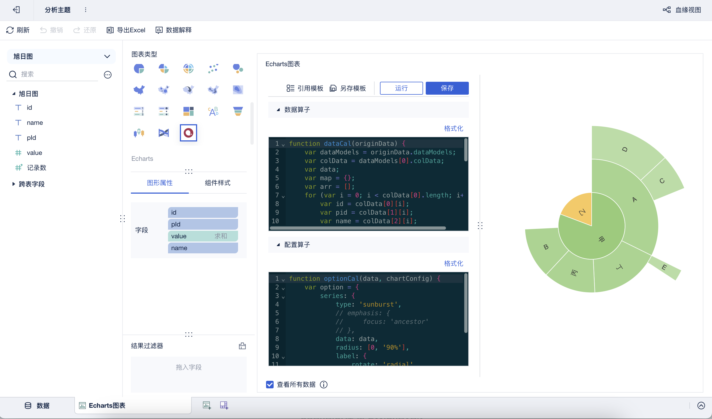This screenshot has width=712, height=419.
Task: Click the more options icon beside search
Action: pyautogui.click(x=107, y=74)
